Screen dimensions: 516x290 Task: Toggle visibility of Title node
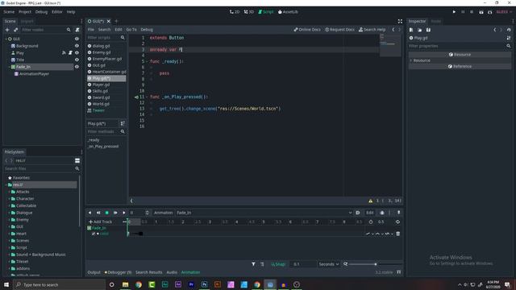pos(77,60)
